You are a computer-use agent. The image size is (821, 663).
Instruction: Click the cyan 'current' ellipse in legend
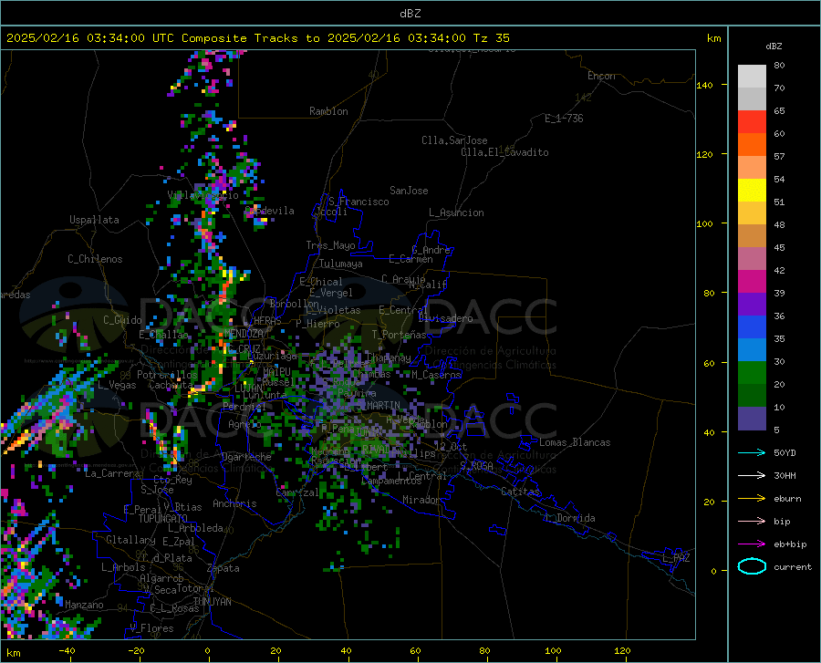[752, 566]
